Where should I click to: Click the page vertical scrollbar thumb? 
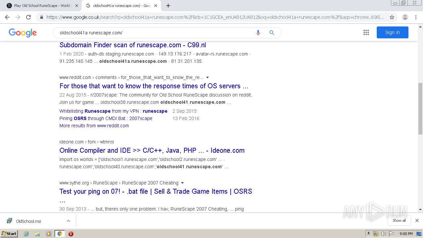pos(420,109)
